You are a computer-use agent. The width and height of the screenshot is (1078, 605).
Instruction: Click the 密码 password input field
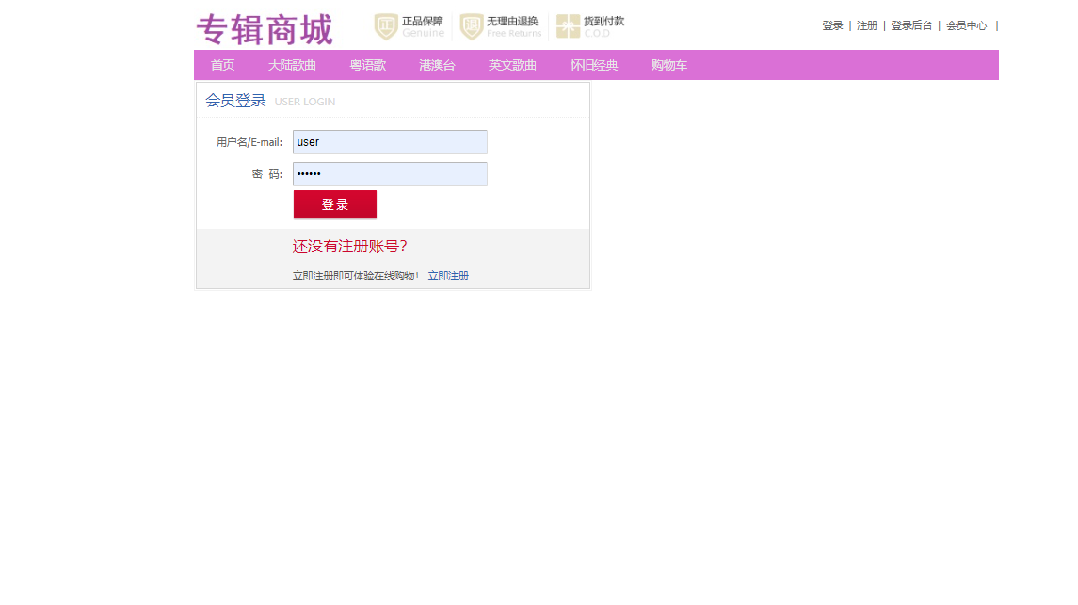coord(390,174)
